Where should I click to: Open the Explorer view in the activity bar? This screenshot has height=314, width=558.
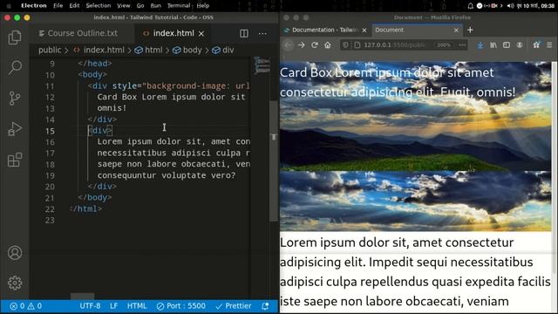point(15,38)
